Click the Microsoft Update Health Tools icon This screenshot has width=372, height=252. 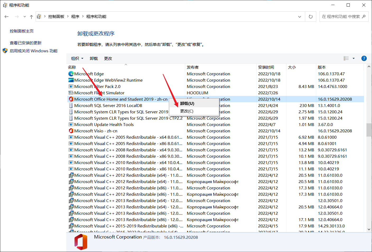(x=71, y=125)
